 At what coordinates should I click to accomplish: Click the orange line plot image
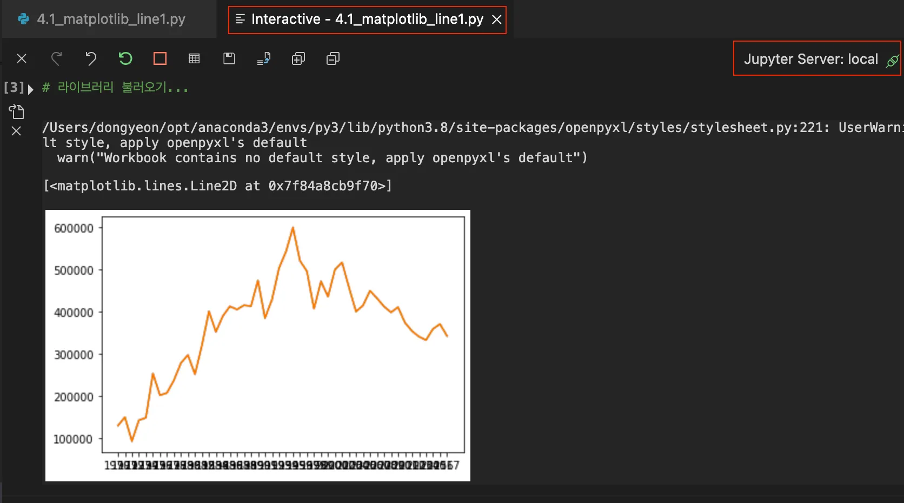258,346
